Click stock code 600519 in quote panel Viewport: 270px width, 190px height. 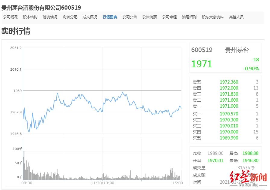coord(202,50)
